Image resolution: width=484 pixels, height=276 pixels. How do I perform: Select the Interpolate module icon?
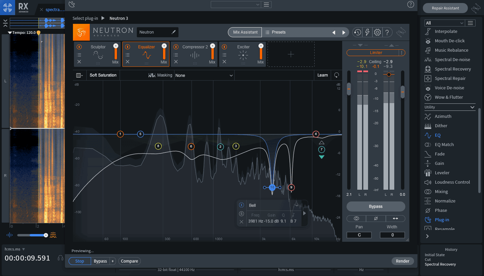[x=428, y=31]
